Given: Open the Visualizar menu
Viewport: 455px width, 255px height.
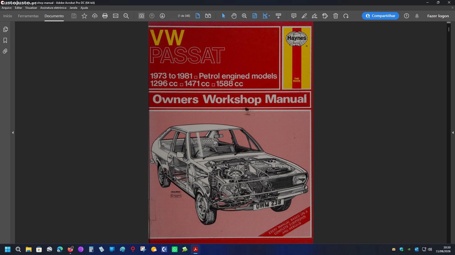Looking at the screenshot, I should coord(31,8).
